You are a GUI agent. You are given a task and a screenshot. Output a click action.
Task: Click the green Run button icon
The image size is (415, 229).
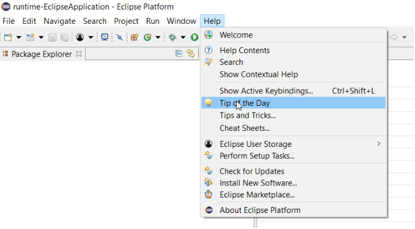pos(194,37)
